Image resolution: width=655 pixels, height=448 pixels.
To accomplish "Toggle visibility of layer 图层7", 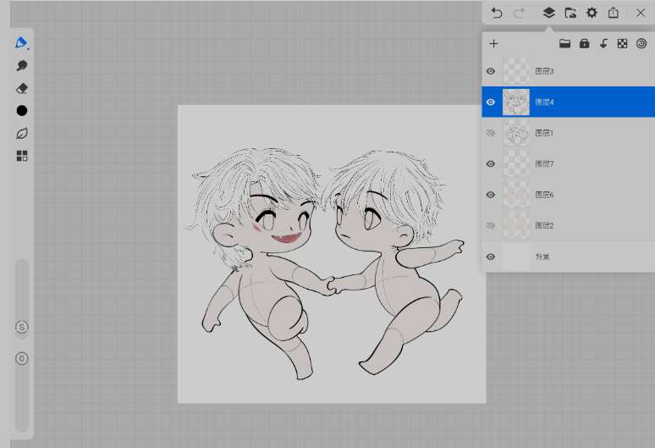I will click(x=491, y=163).
